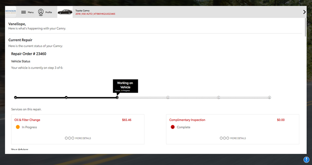Open the Complimentary Inspection service

[187, 120]
